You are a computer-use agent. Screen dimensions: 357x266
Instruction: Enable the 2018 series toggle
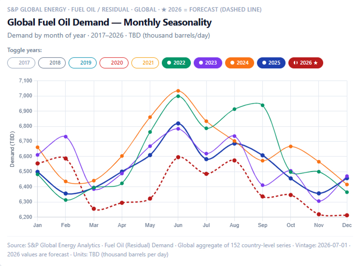(x=52, y=63)
